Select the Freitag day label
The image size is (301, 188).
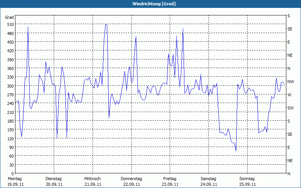click(x=170, y=179)
